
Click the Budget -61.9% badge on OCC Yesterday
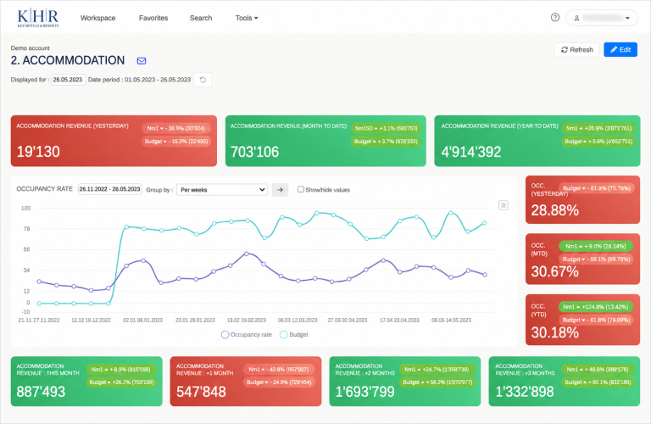[x=597, y=188]
